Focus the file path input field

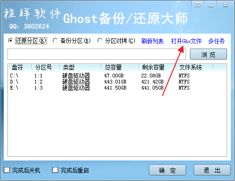(x=97, y=54)
